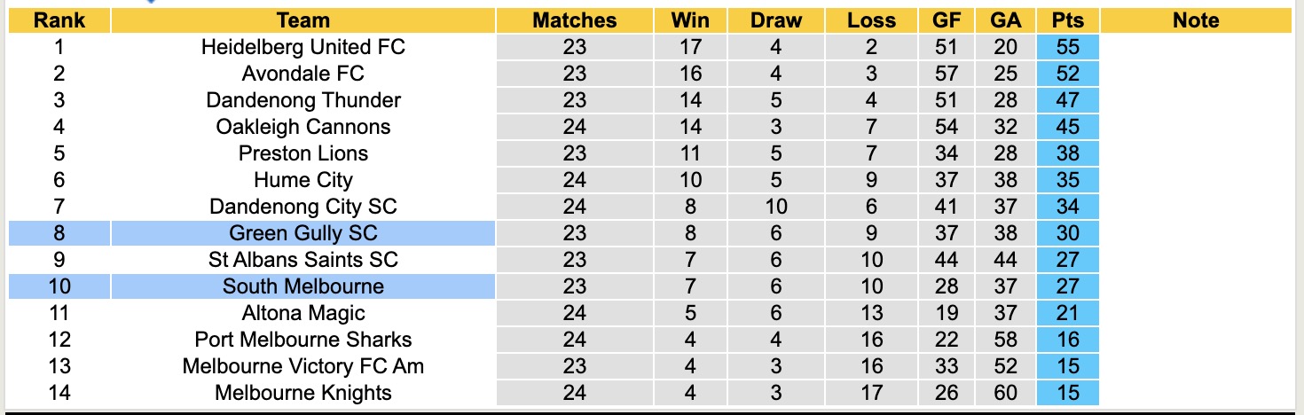Click the Loss column header
1304x415 pixels.
tap(871, 20)
